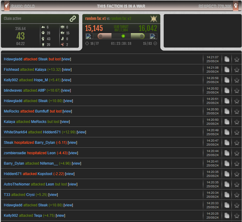Open the random fac #1 faction link
Viewport: 242px width, 222px height.
tap(95, 18)
